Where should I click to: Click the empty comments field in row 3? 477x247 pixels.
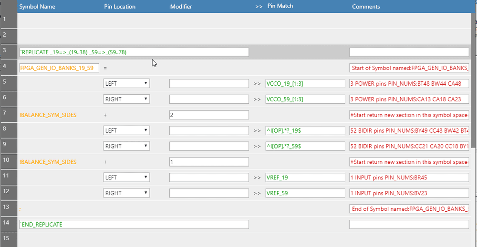click(x=409, y=52)
